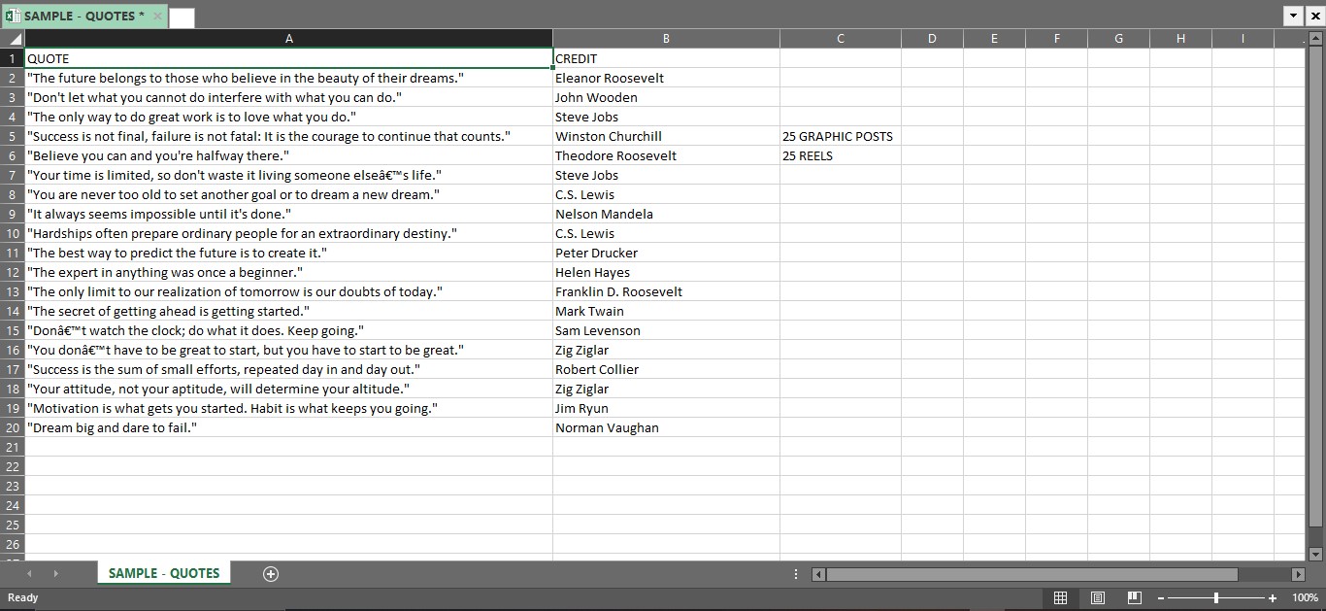Select the Helen Hayes cell
Screen dimensions: 1326x611
[666, 272]
